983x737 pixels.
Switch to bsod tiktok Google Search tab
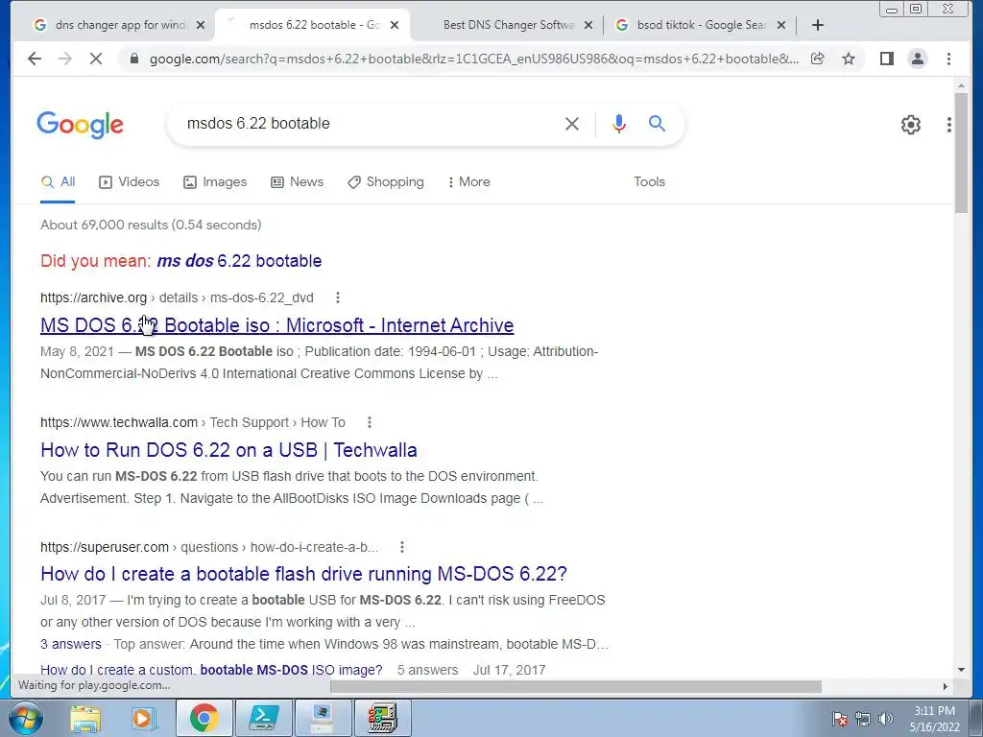(699, 25)
